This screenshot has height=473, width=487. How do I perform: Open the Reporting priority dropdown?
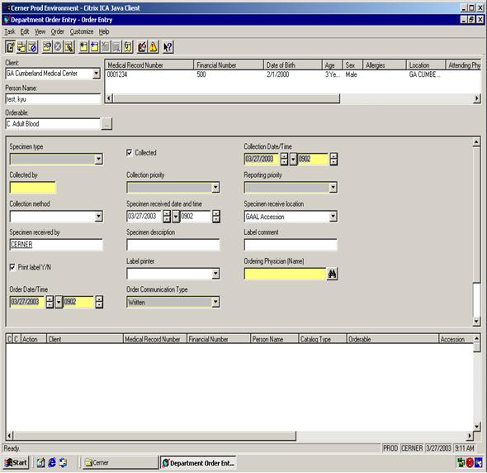pyautogui.click(x=333, y=188)
